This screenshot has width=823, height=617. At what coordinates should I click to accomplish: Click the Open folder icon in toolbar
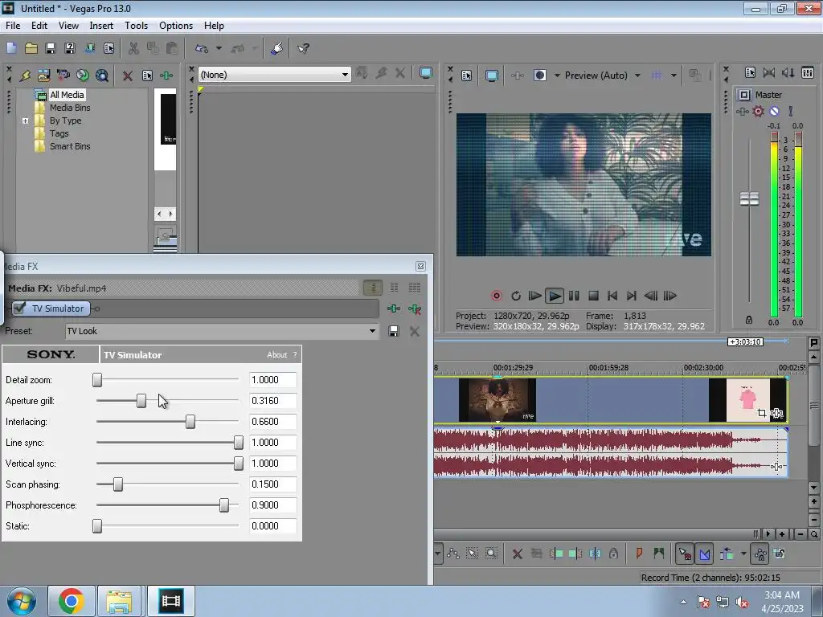click(x=31, y=48)
